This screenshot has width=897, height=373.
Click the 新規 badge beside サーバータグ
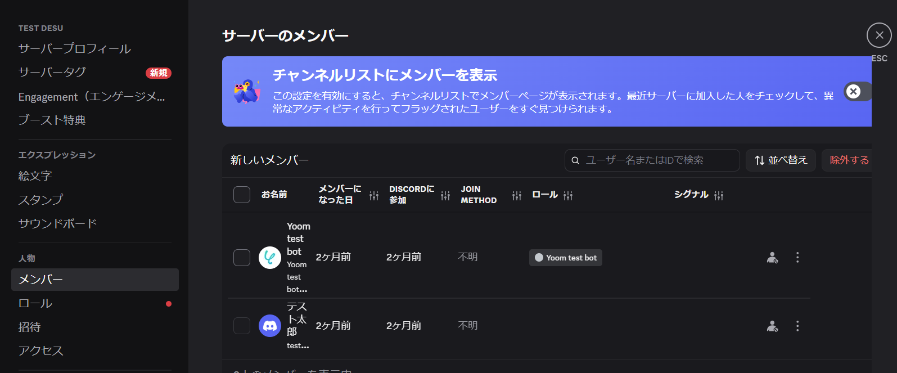(159, 73)
